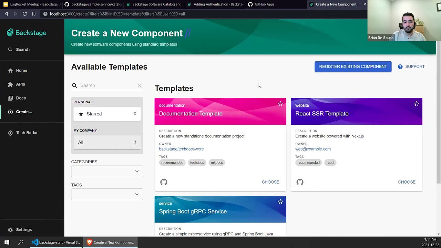Expand the Tags dropdown
Screen dimensions: 441x248
click(107, 194)
